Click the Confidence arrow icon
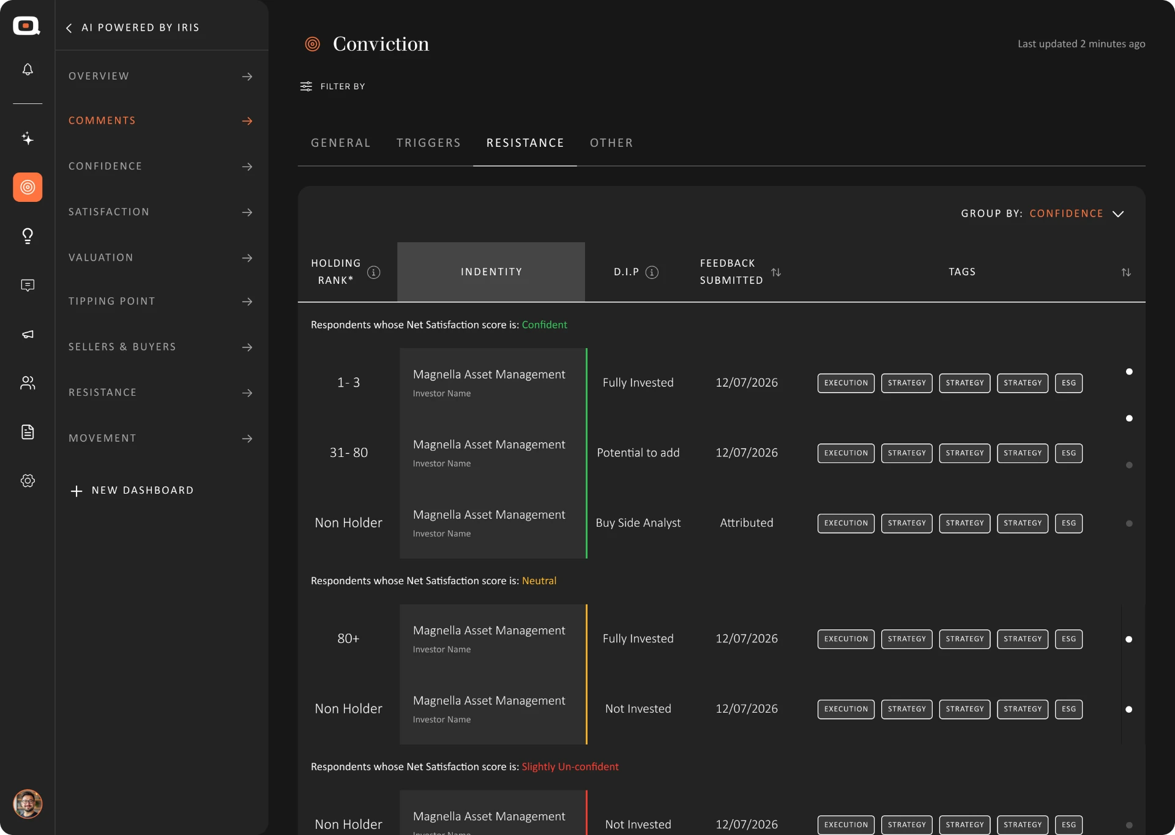 (x=247, y=166)
